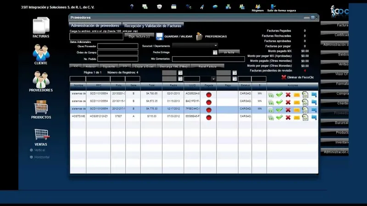Open the PRODUCTOS module in the sidebar

coord(41,109)
